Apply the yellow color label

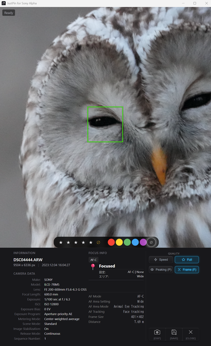(x=119, y=242)
